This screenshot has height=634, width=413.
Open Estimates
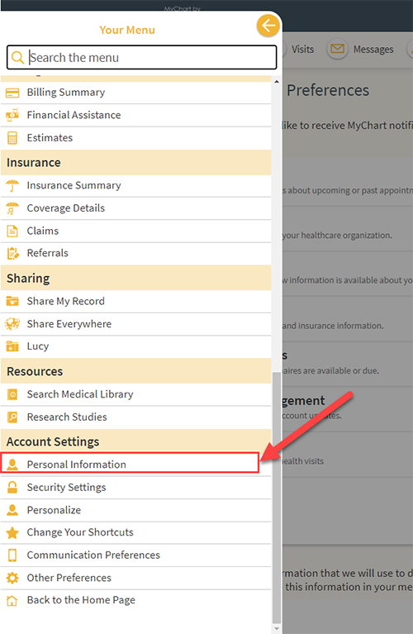pos(135,138)
